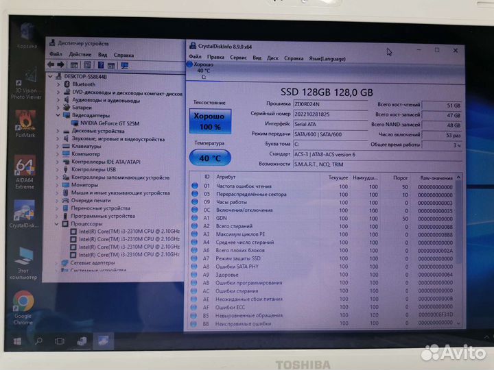Click status circle for attribute 01

[195, 186]
